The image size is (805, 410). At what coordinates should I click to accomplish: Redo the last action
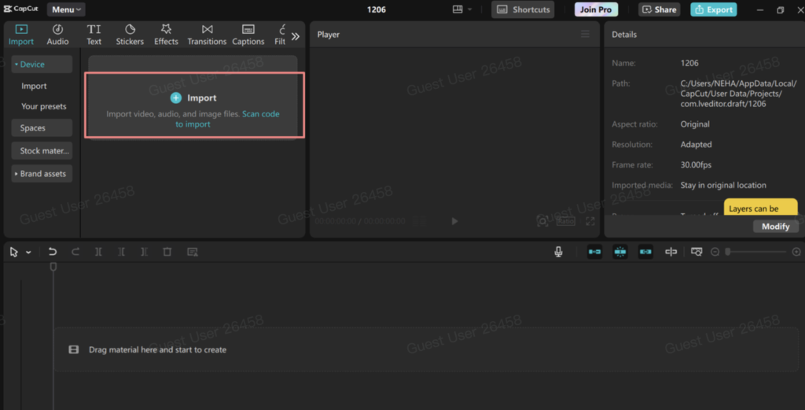75,252
